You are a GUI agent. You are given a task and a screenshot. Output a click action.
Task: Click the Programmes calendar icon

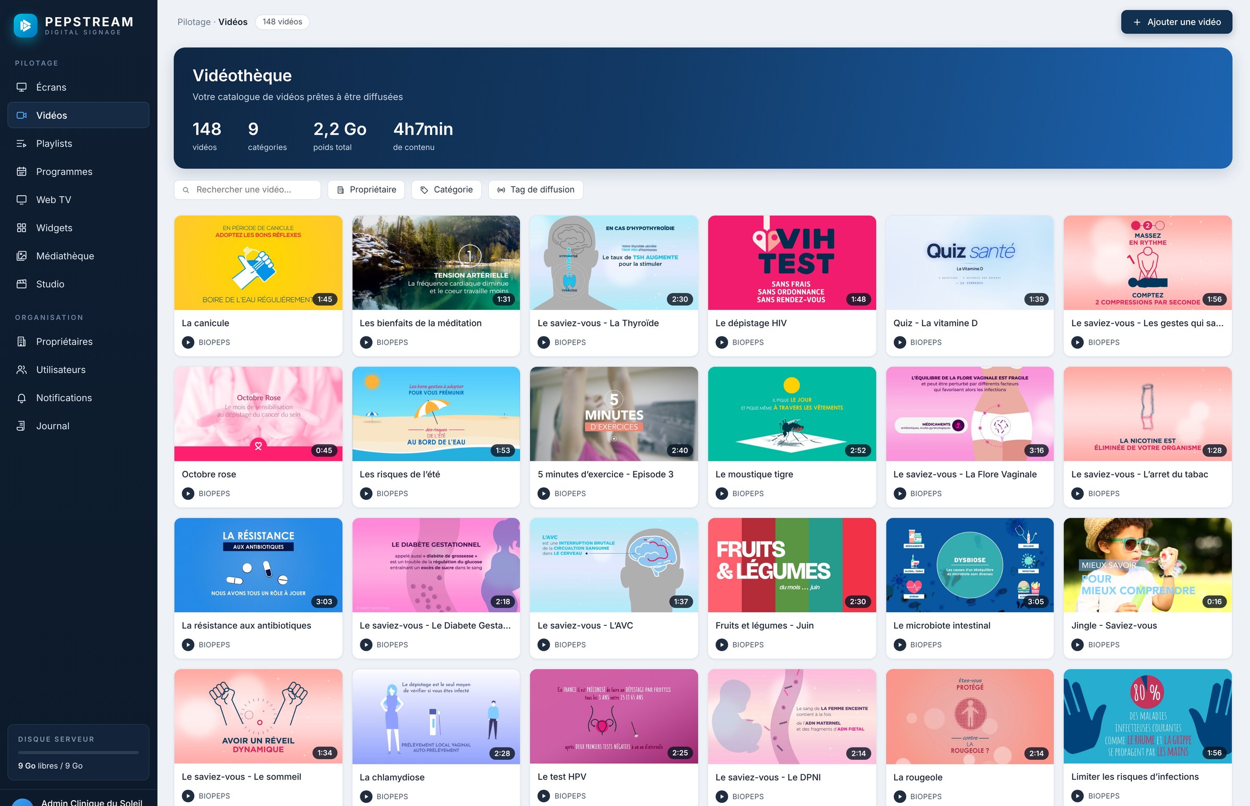click(21, 172)
